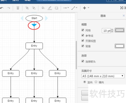The width and height of the screenshot is (126, 103).
Task: Click the To Front icon
Action: pos(27,8)
